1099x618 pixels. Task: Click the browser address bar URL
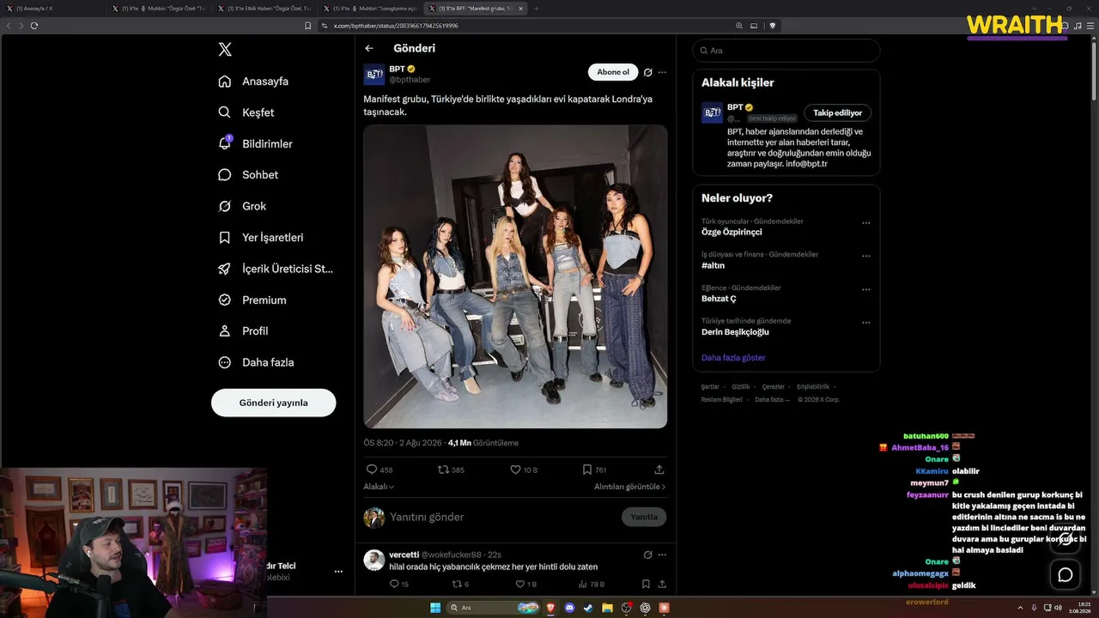click(x=396, y=26)
